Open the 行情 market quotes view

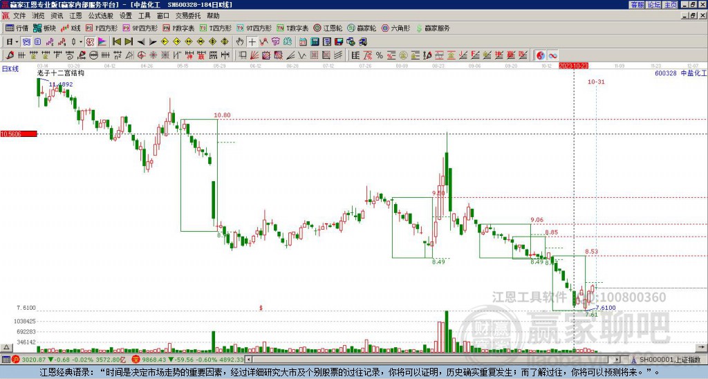pyautogui.click(x=17, y=28)
